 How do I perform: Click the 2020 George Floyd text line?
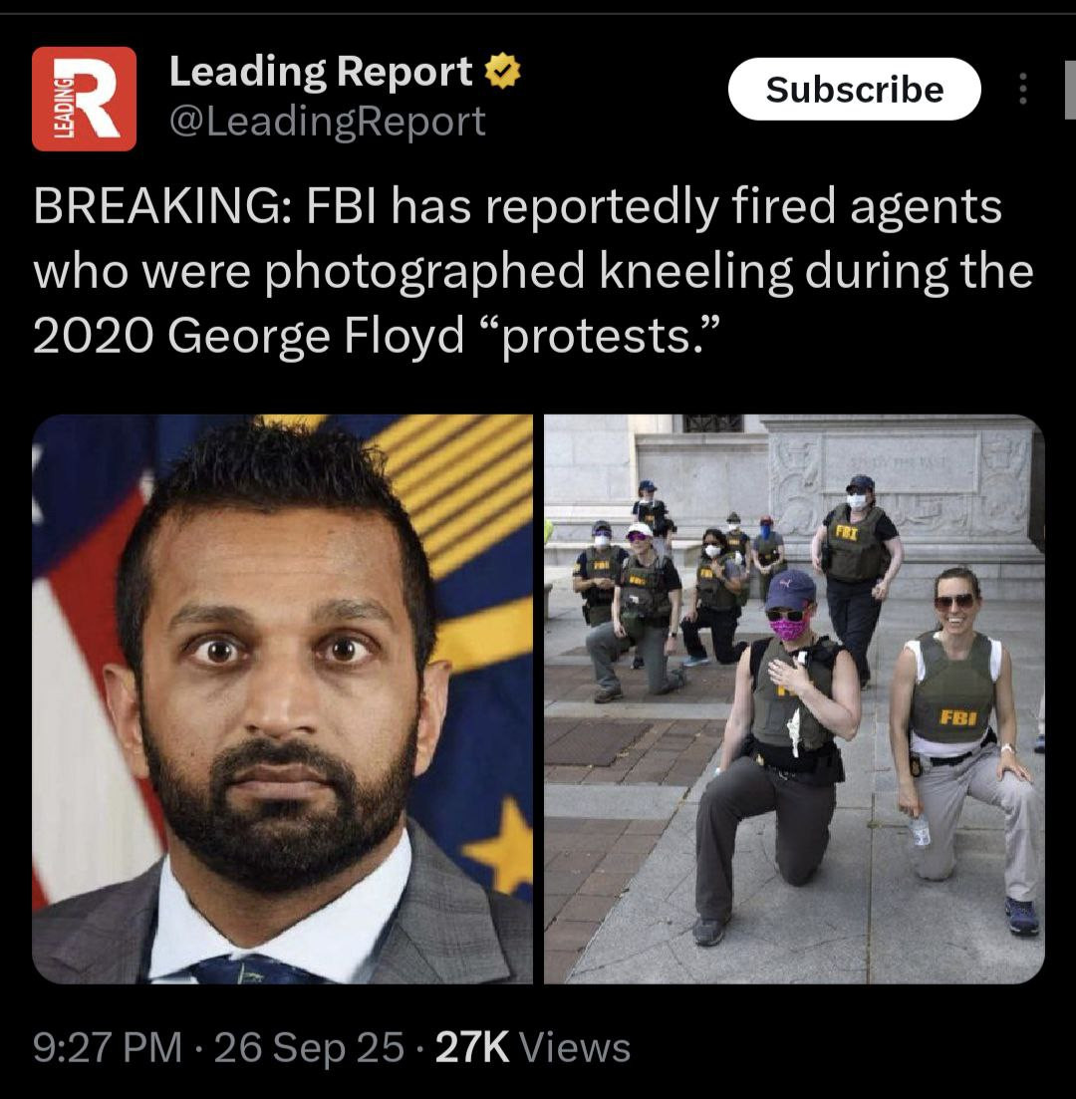pos(377,336)
